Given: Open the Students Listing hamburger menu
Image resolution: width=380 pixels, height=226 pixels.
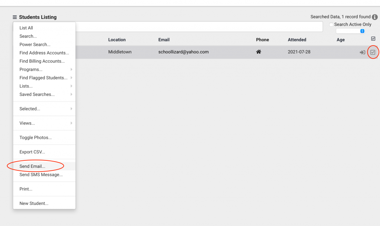Looking at the screenshot, I should (x=14, y=17).
